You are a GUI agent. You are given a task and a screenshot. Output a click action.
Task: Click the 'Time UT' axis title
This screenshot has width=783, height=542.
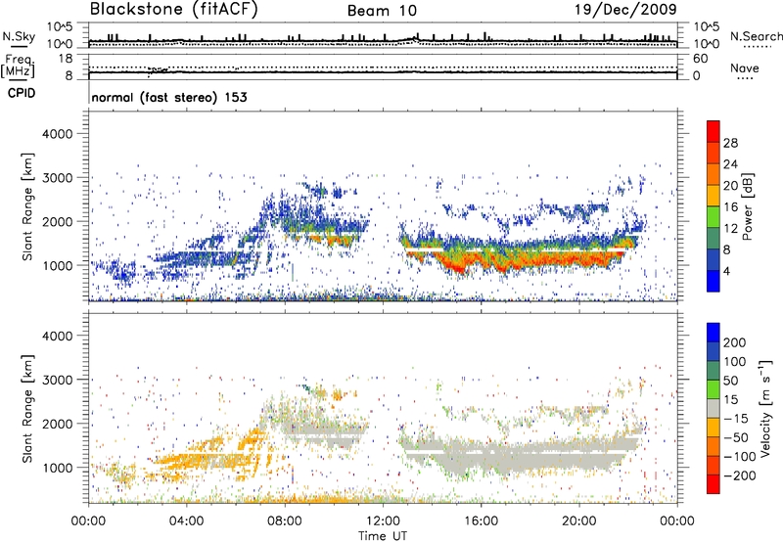pos(383,536)
